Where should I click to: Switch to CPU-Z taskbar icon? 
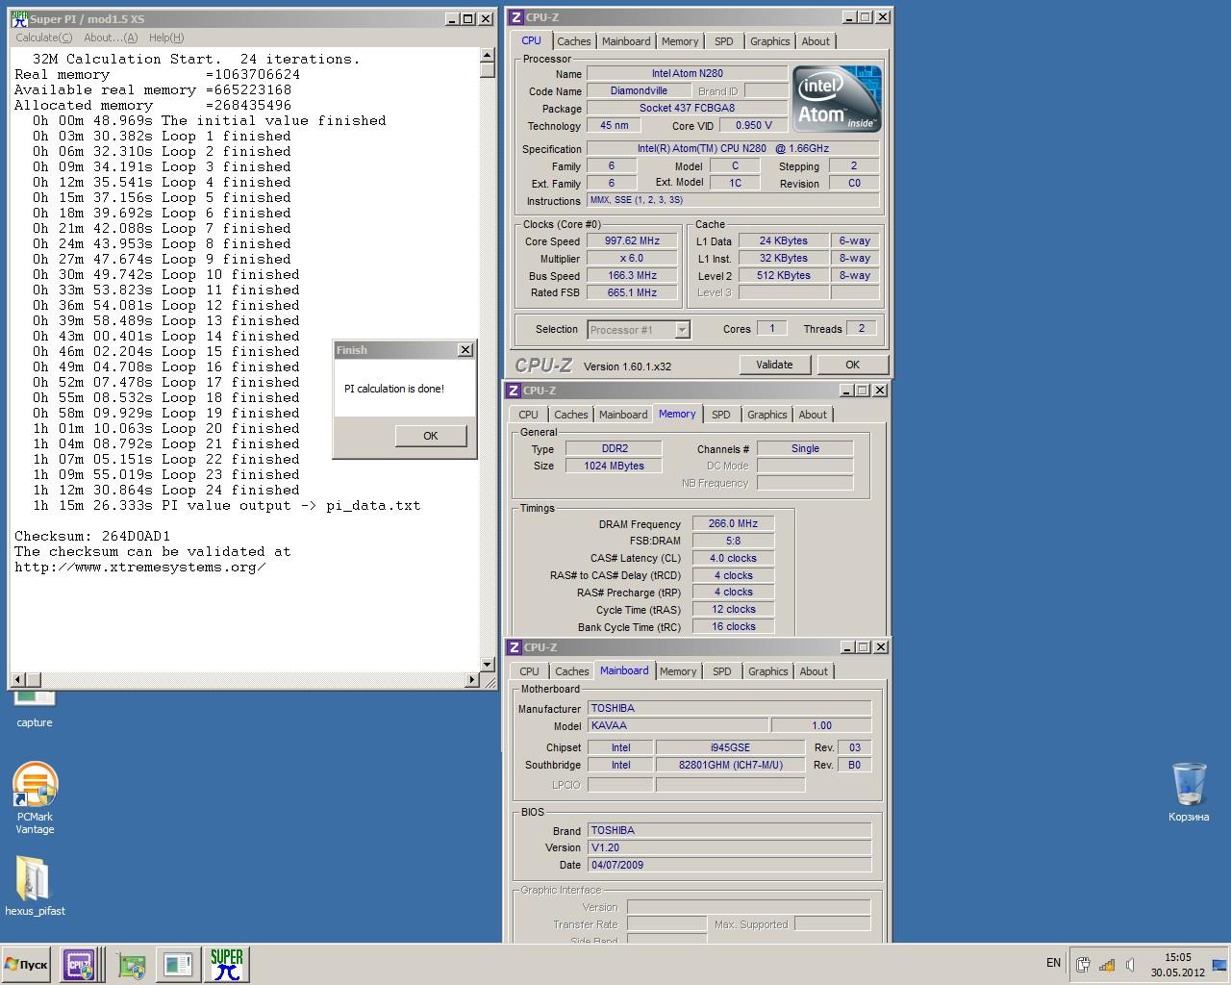tap(79, 964)
